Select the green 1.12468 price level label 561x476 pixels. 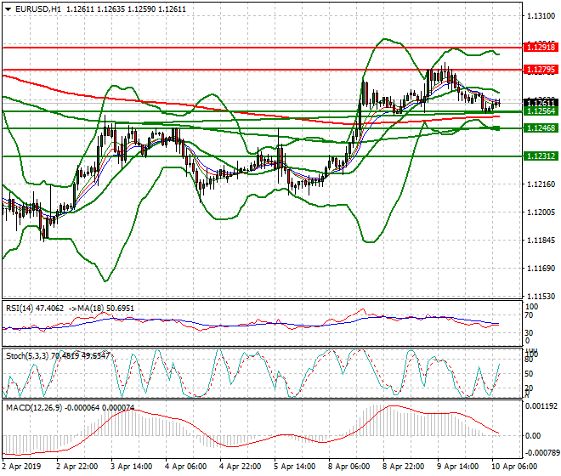541,127
